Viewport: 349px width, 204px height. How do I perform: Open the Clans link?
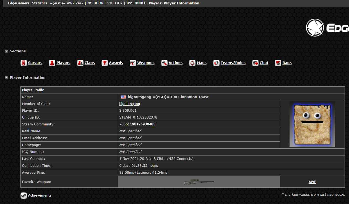click(90, 63)
